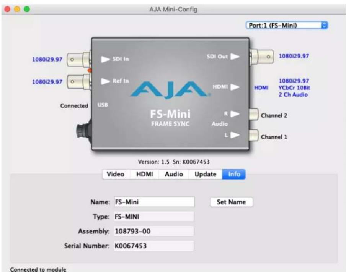Click the Version: 1.5 Sn: K0067453 text
Image resolution: width=346 pixels, height=272 pixels.
[x=174, y=162]
